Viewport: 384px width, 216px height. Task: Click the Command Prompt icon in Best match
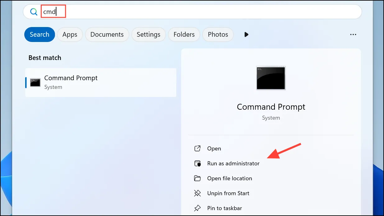35,82
